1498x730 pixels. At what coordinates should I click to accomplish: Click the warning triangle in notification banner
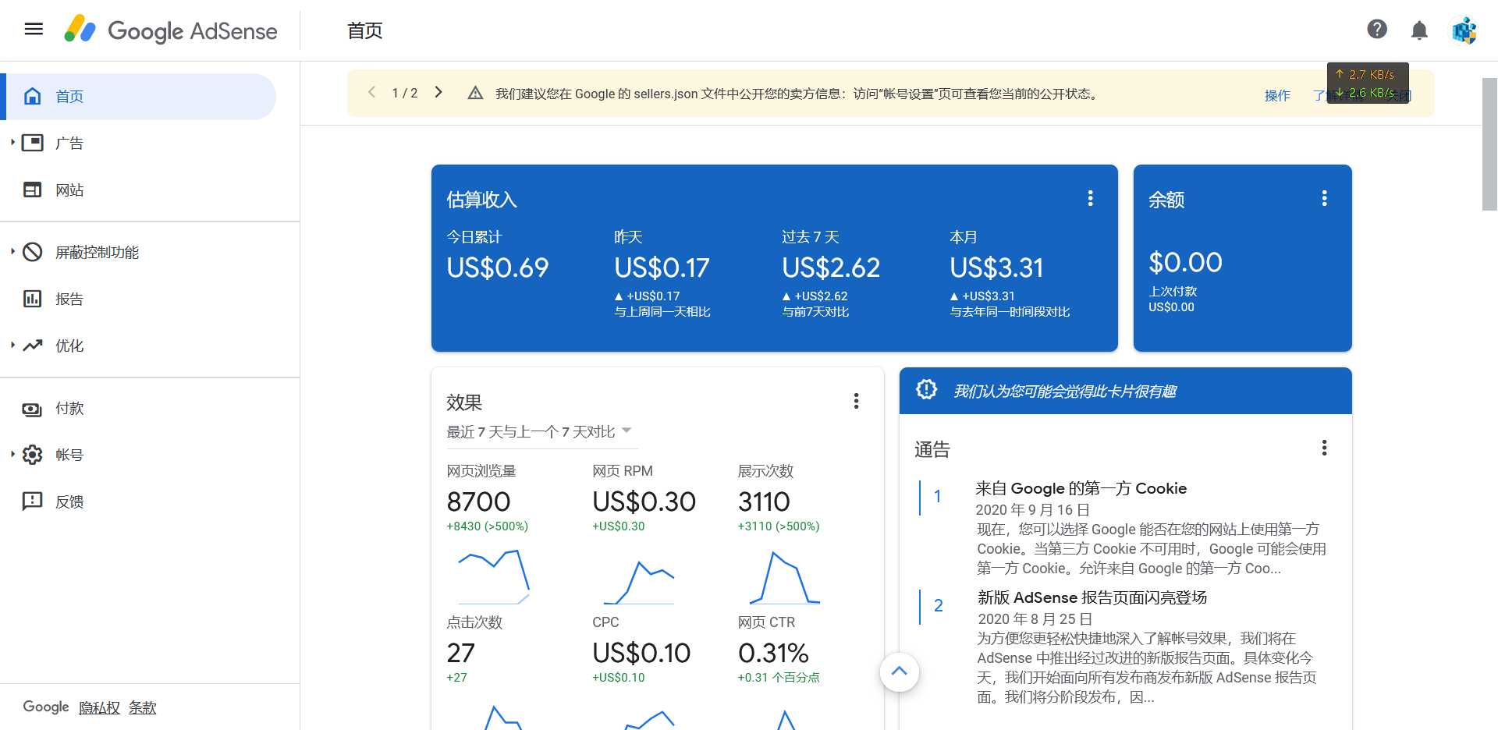(475, 94)
